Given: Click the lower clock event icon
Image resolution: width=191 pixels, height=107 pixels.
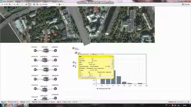Looking at the screenshot, I should [73, 66].
